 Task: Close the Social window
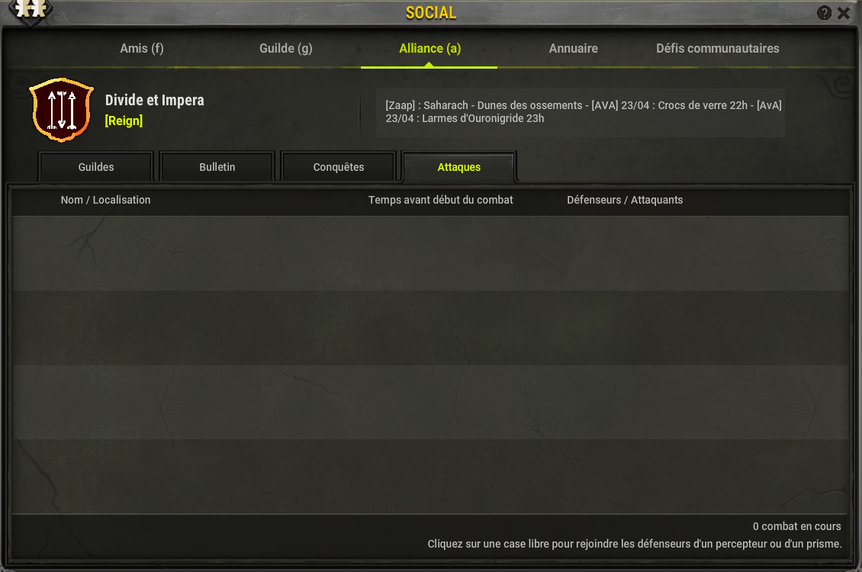[x=844, y=13]
